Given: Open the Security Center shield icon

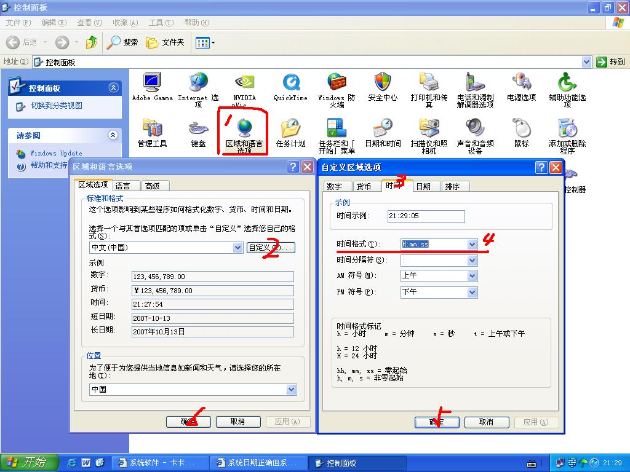Looking at the screenshot, I should (x=383, y=82).
